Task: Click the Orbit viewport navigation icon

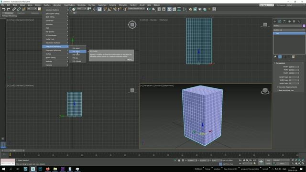Action: (299, 163)
